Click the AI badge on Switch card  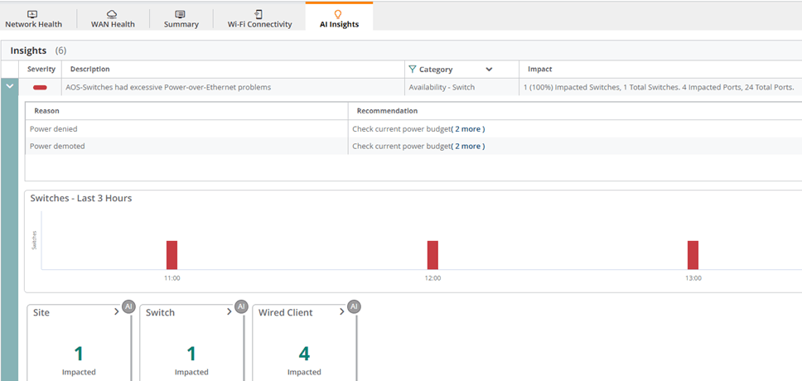tap(241, 306)
